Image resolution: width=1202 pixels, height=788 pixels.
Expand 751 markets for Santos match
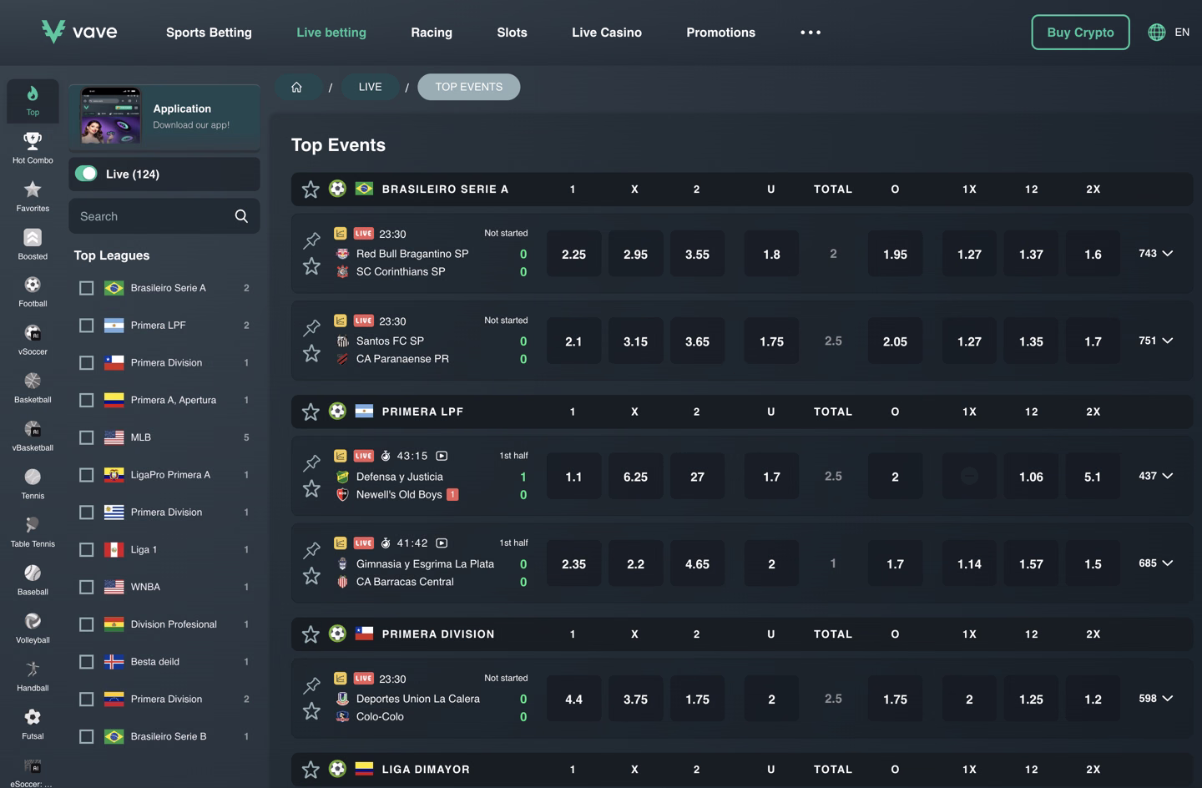pos(1156,341)
